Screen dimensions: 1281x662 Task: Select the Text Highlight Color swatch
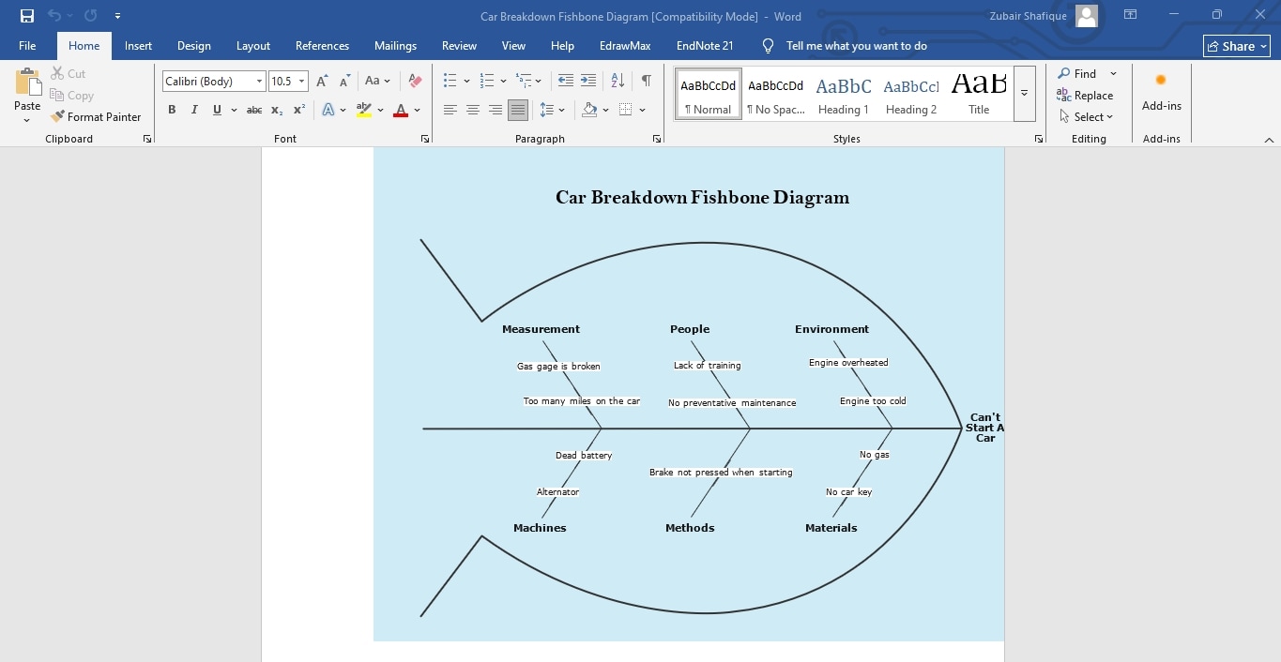coord(364,110)
